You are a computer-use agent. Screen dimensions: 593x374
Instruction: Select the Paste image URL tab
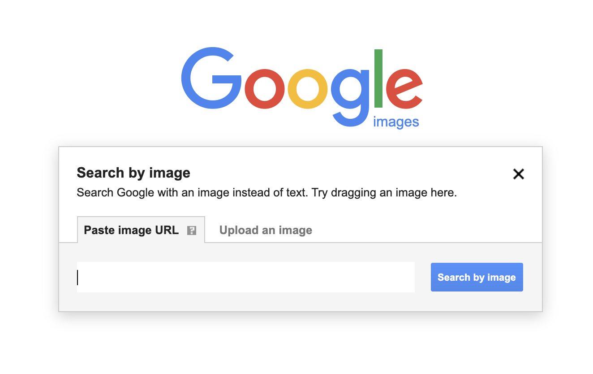coord(141,230)
